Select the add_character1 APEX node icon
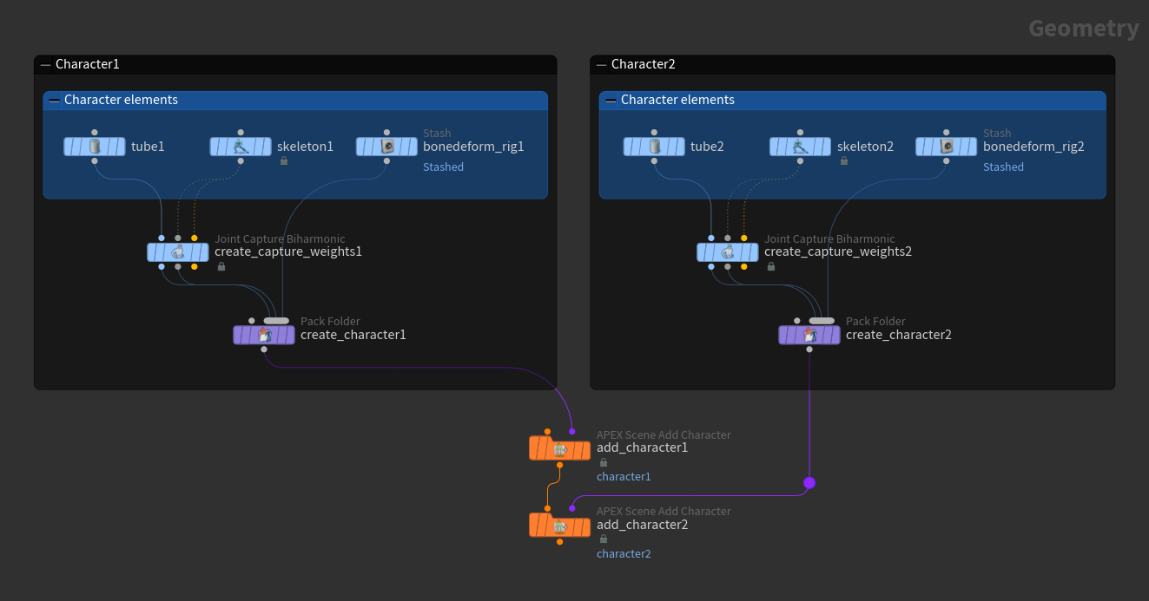Image resolution: width=1149 pixels, height=601 pixels. pyautogui.click(x=560, y=448)
